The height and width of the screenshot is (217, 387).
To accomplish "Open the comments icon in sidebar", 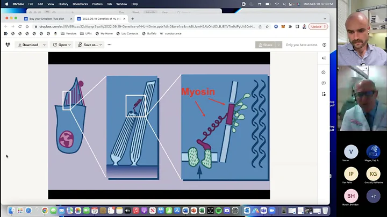I will pyautogui.click(x=324, y=83).
